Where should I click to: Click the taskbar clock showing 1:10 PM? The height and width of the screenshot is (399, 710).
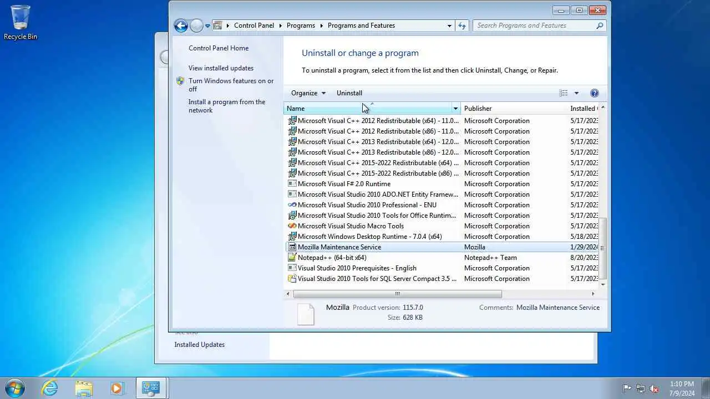tap(682, 388)
